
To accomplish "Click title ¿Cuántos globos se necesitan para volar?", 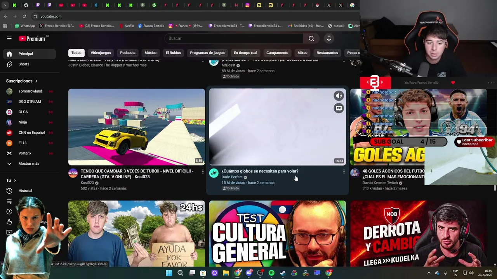I will click(x=260, y=171).
